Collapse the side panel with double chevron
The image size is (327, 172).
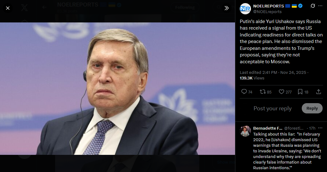tap(227, 8)
